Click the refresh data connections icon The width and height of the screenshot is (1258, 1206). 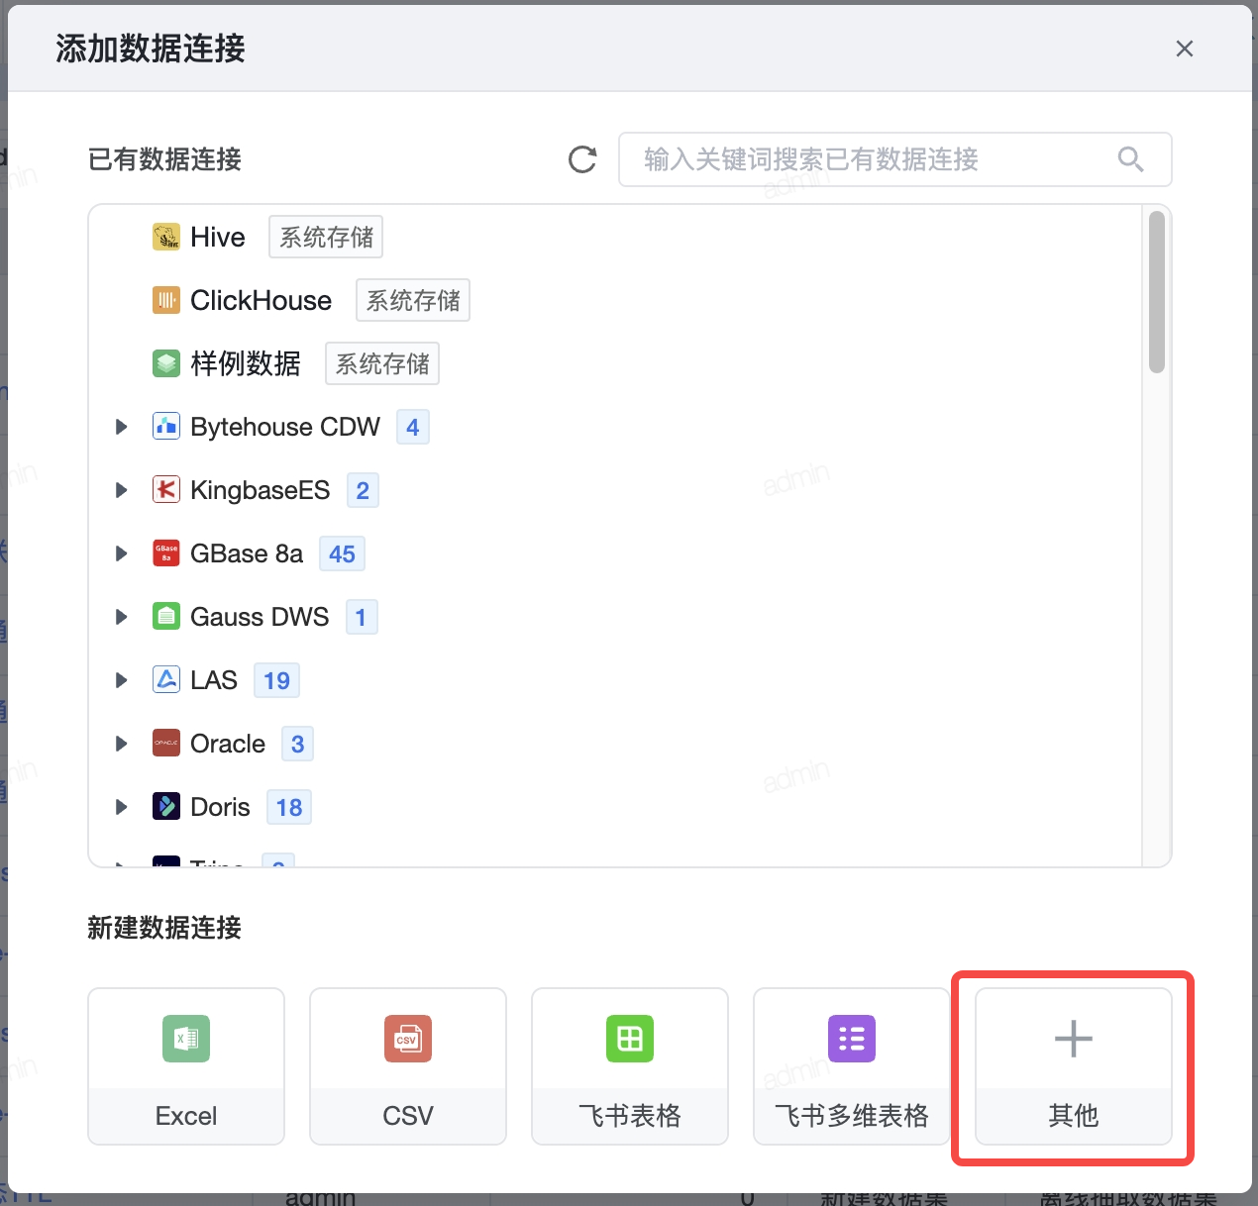click(582, 159)
